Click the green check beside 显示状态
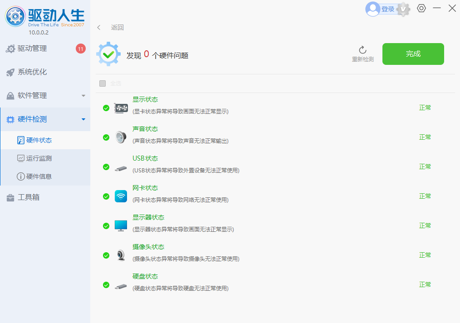This screenshot has height=323, width=460. point(106,108)
